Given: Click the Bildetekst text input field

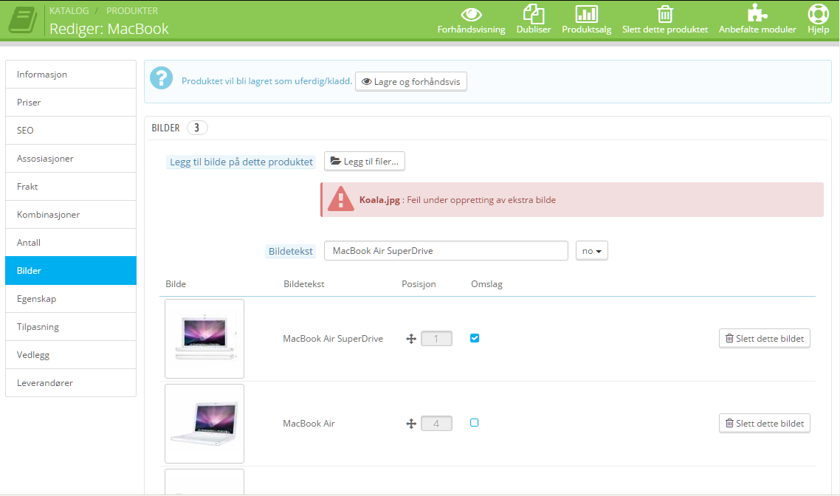Looking at the screenshot, I should click(446, 251).
